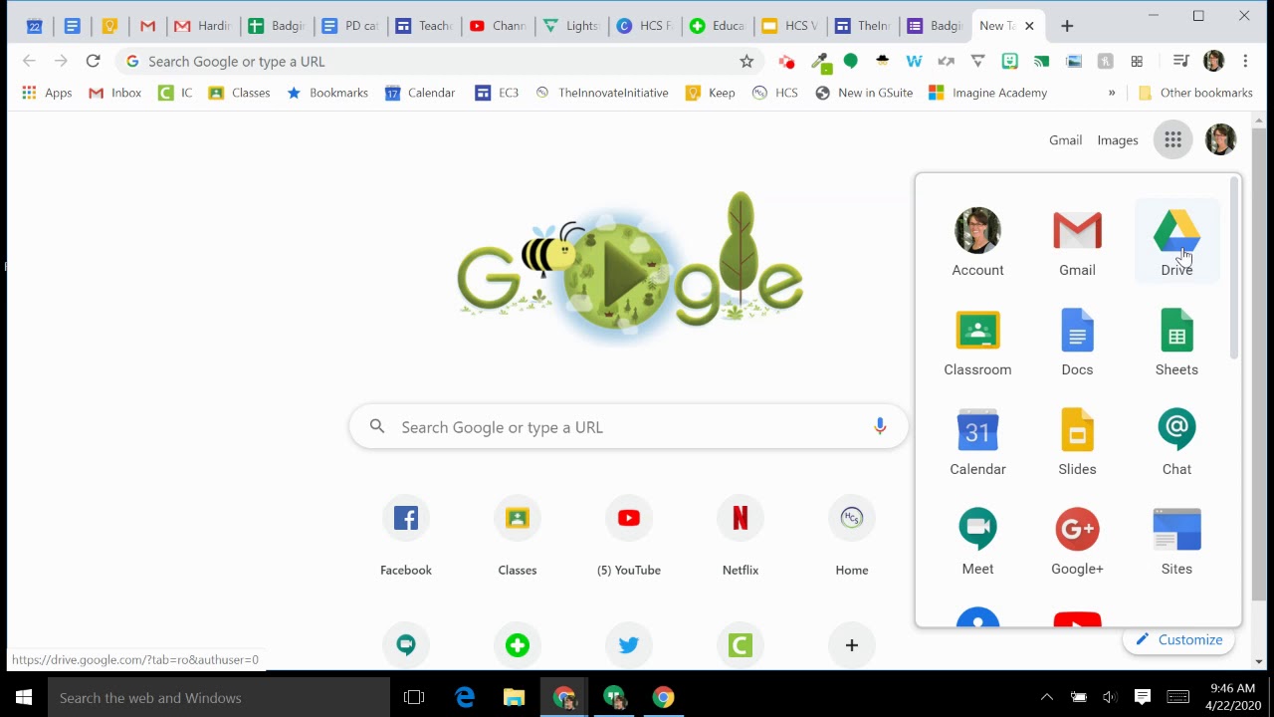
Task: Add a new shortcut tile
Action: tap(852, 645)
